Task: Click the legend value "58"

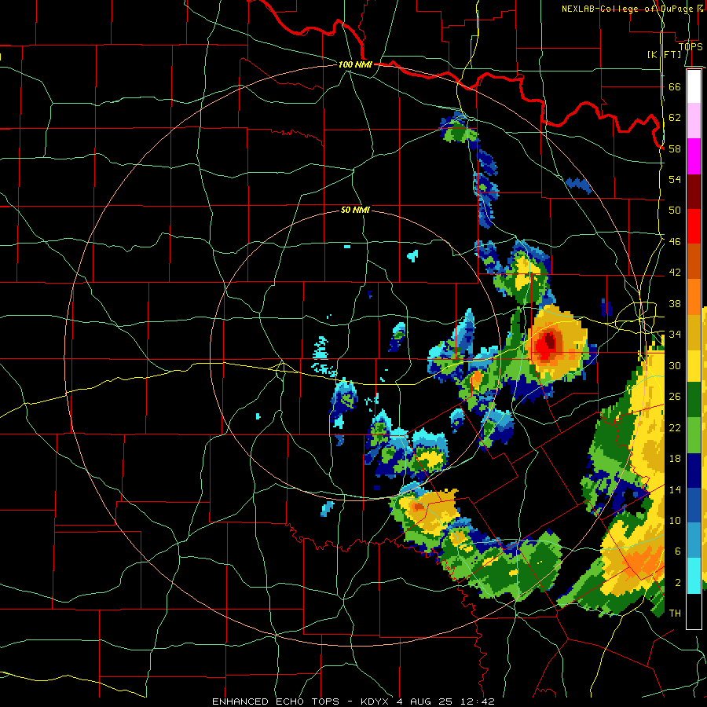Action: (675, 148)
